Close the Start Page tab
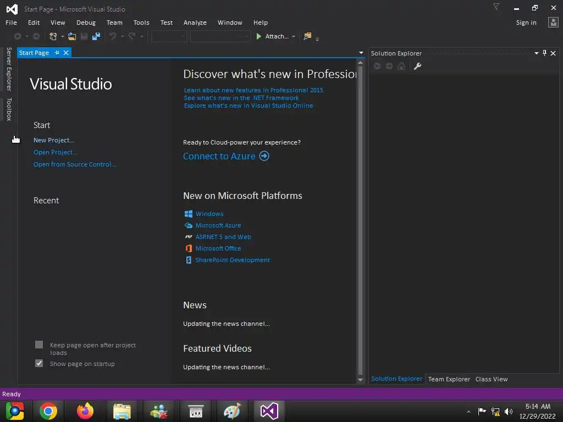The width and height of the screenshot is (563, 422). pyautogui.click(x=66, y=53)
